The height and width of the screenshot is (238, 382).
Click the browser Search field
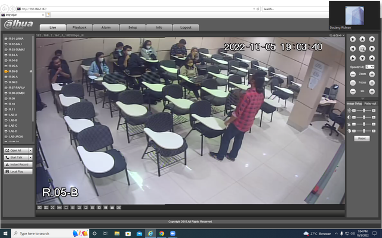pos(295,9)
